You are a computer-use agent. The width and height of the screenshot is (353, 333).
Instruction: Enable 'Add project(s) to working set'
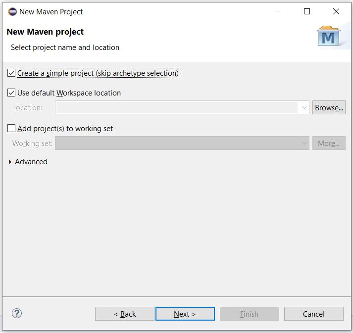tap(12, 129)
